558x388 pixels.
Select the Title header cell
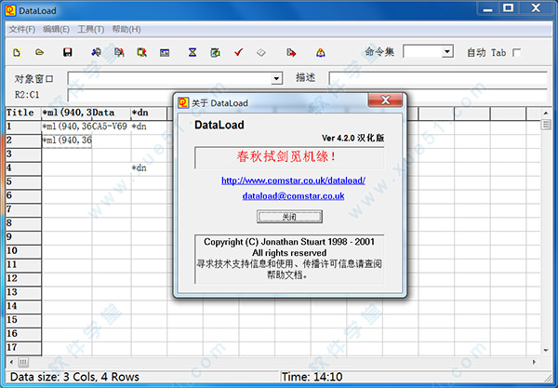23,114
